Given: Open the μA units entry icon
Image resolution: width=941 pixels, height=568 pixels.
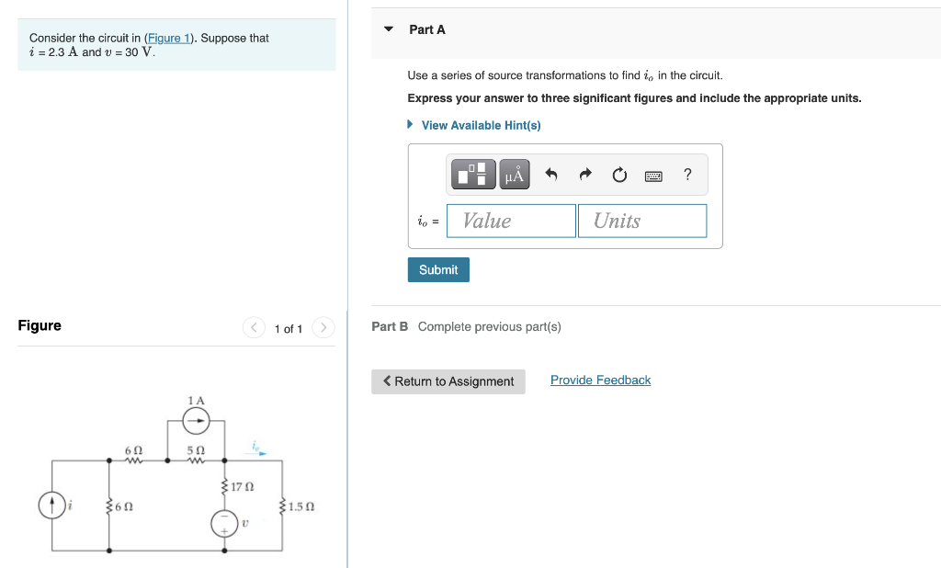Looking at the screenshot, I should tap(514, 174).
